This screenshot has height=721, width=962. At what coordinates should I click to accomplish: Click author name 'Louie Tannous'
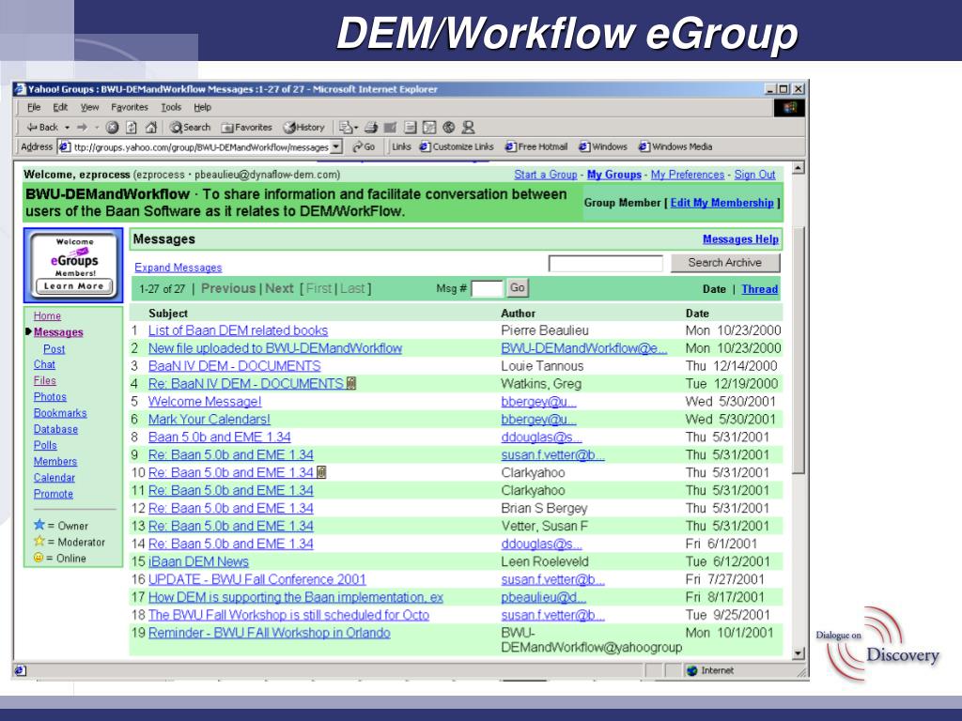coord(542,366)
